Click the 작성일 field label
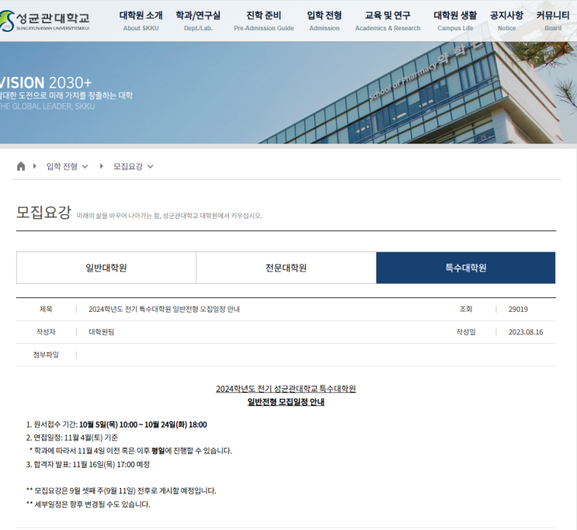 coord(466,332)
